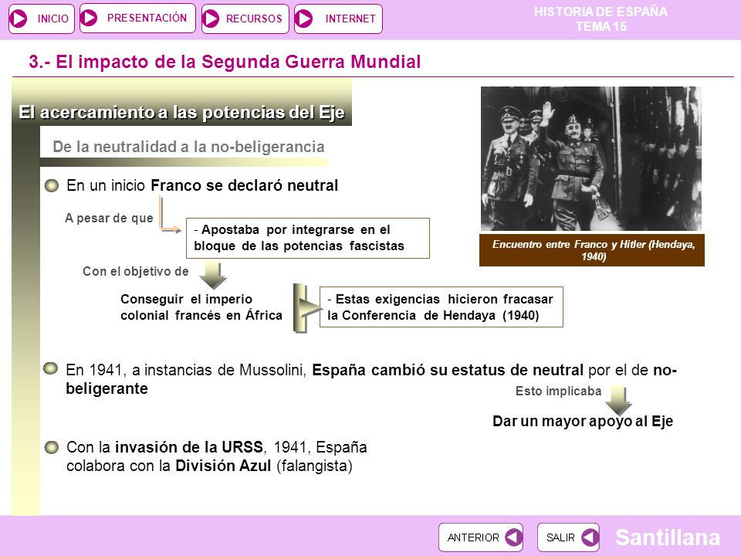Click the box 'Apostaba por integrarse en el bloque'
The height and width of the screenshot is (556, 741).
(x=308, y=238)
